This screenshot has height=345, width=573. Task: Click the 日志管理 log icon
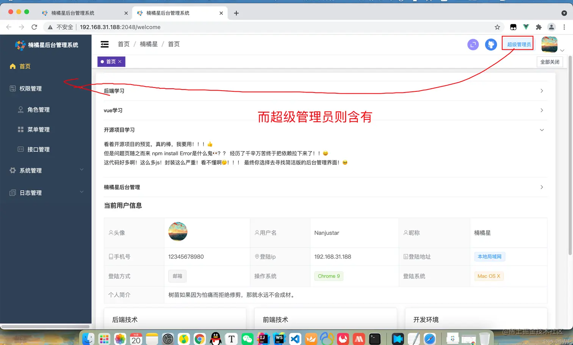tap(13, 193)
